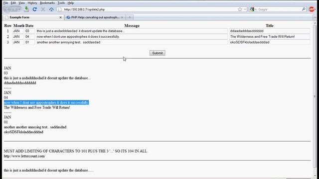Open the URL bar history dropdown arrow

point(245,9)
